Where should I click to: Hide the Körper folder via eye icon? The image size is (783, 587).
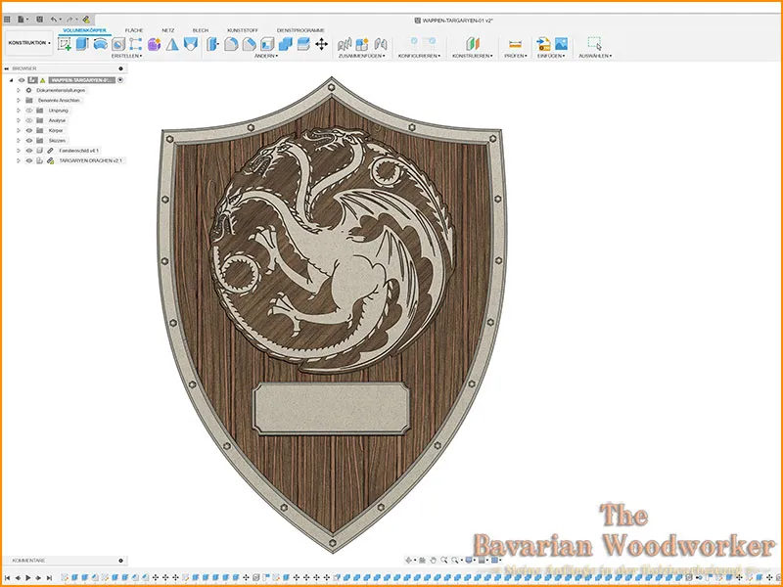[x=29, y=130]
